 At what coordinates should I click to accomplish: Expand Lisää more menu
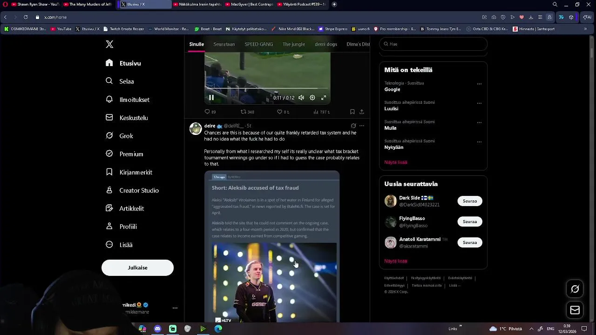tap(119, 245)
